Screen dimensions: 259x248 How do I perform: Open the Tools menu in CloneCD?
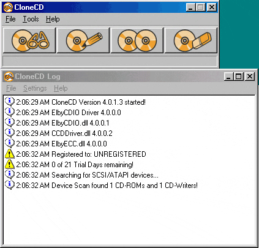pyautogui.click(x=31, y=19)
